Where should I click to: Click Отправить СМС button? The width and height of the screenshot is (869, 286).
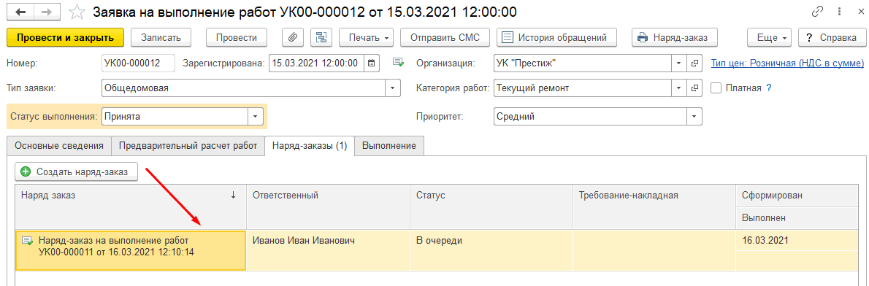click(x=445, y=38)
